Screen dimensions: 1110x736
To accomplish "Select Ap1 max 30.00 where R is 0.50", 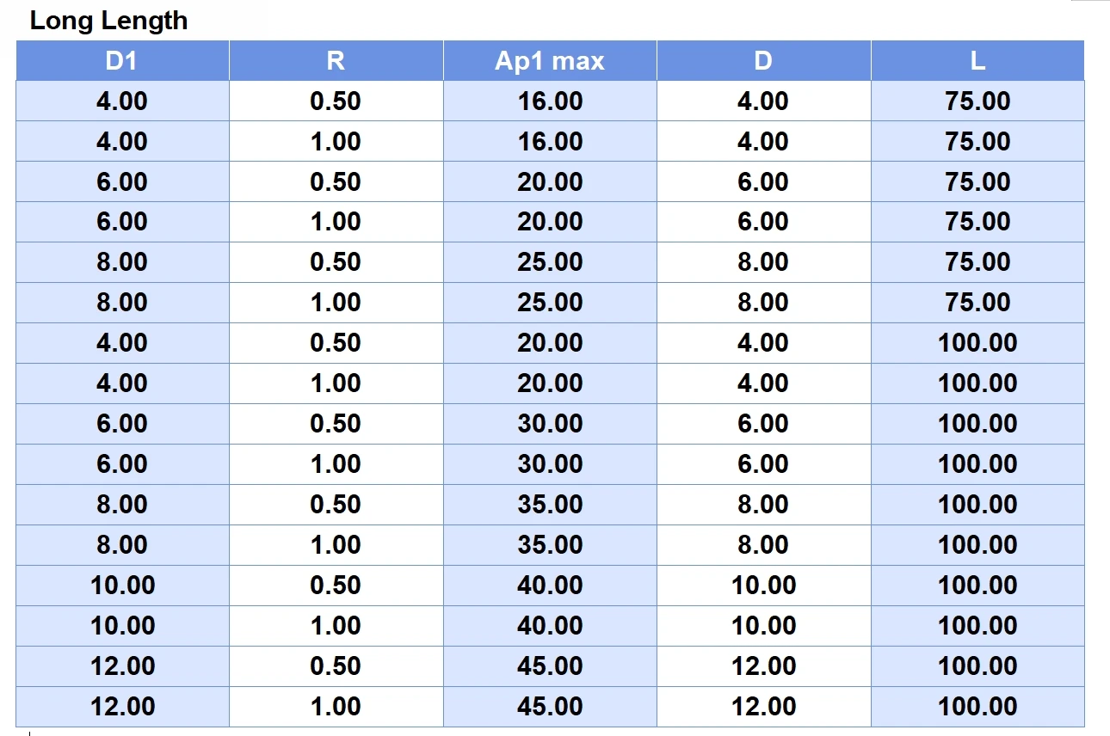I will click(550, 424).
